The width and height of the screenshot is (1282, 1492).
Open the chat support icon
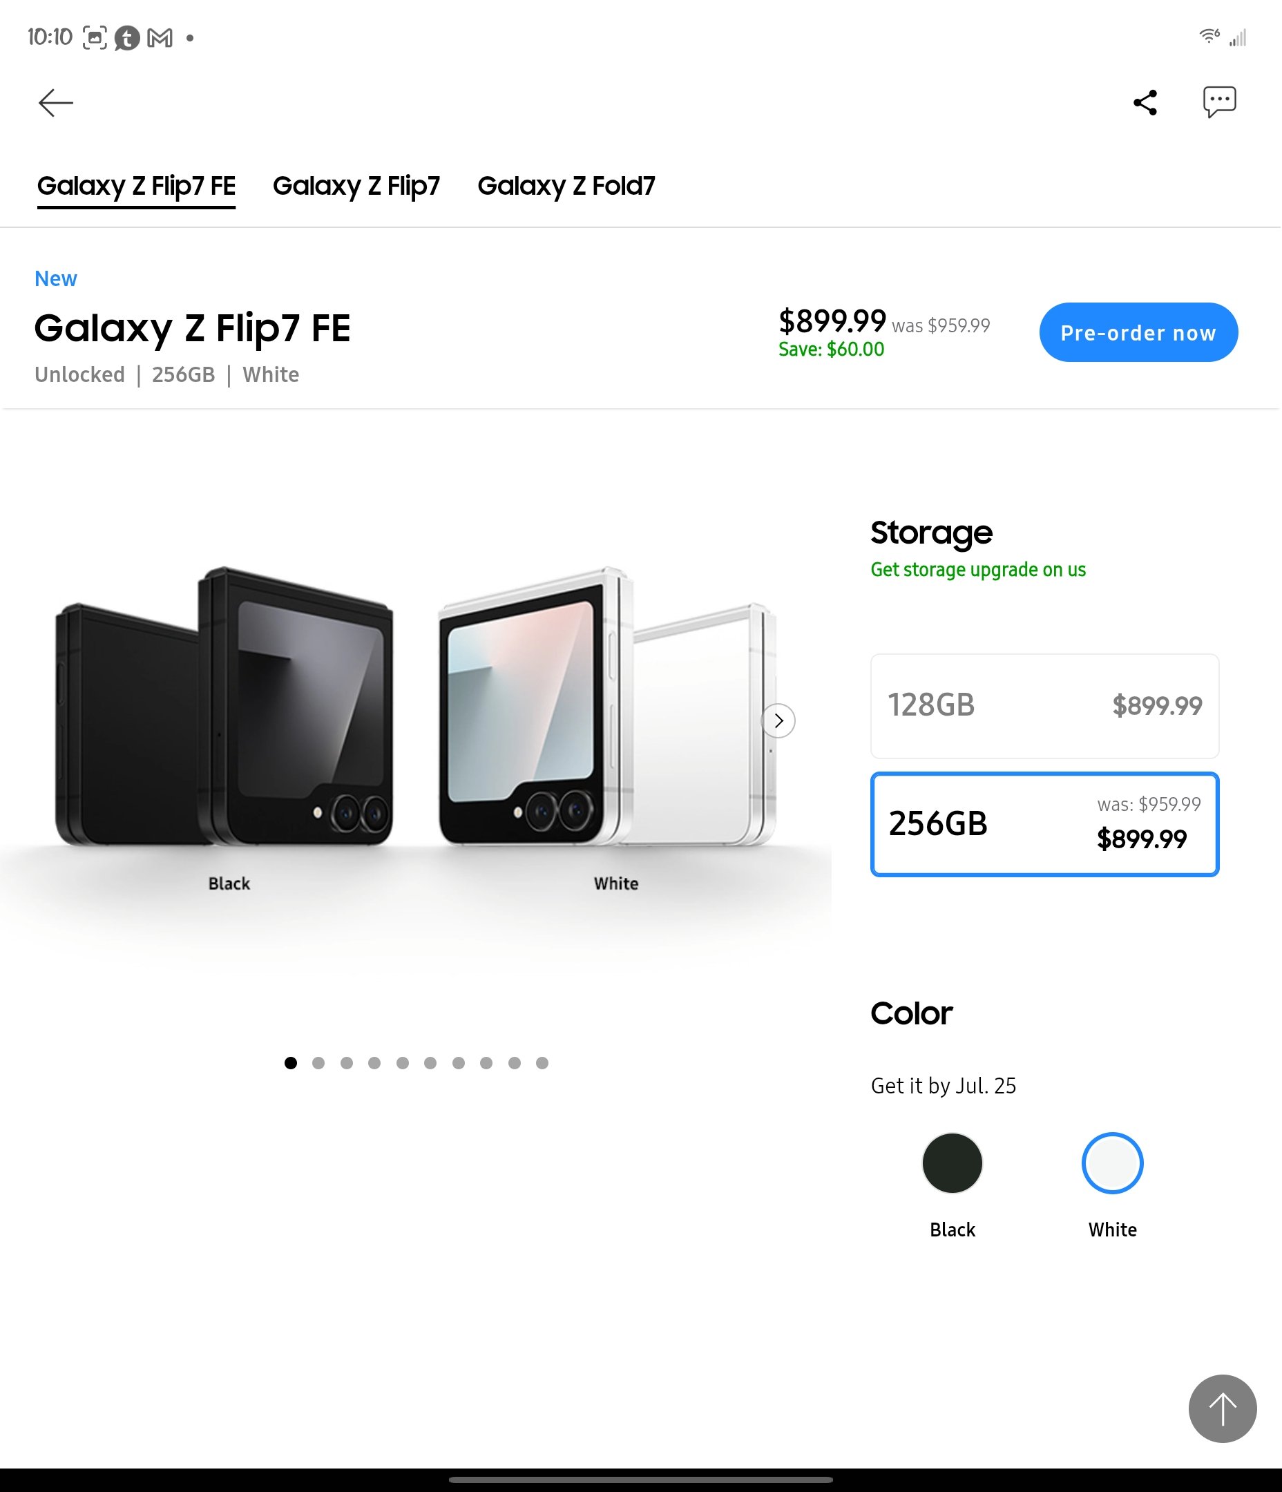(x=1219, y=102)
